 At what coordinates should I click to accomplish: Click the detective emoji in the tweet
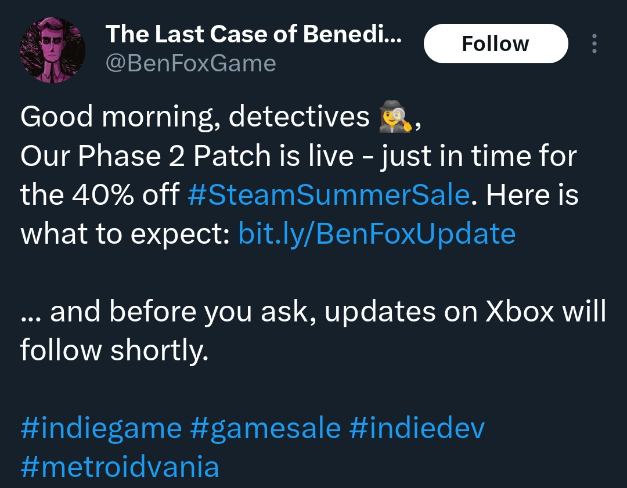[x=395, y=118]
